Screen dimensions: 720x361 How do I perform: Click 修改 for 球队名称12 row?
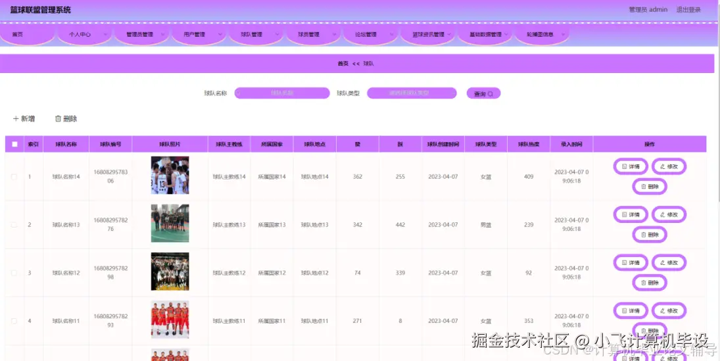click(669, 263)
